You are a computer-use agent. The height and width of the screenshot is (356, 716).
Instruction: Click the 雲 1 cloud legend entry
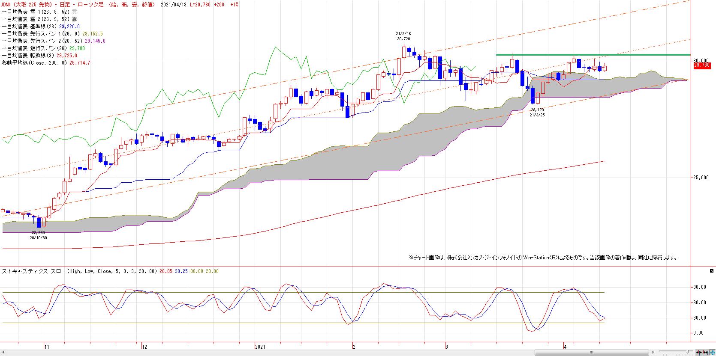point(39,12)
